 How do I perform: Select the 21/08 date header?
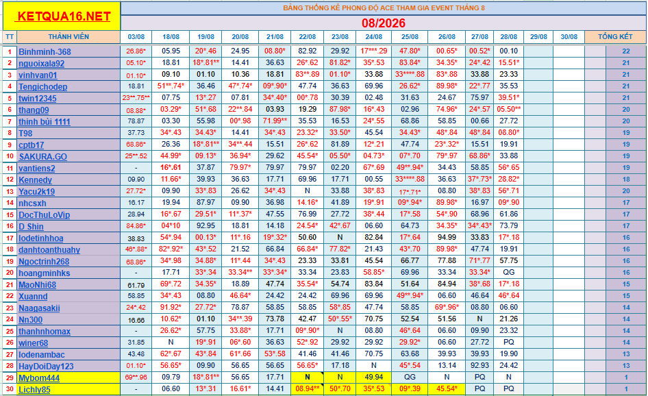tap(275, 37)
